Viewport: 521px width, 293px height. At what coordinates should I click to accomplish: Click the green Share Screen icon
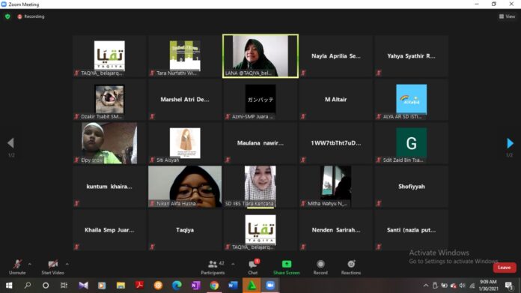pyautogui.click(x=287, y=264)
